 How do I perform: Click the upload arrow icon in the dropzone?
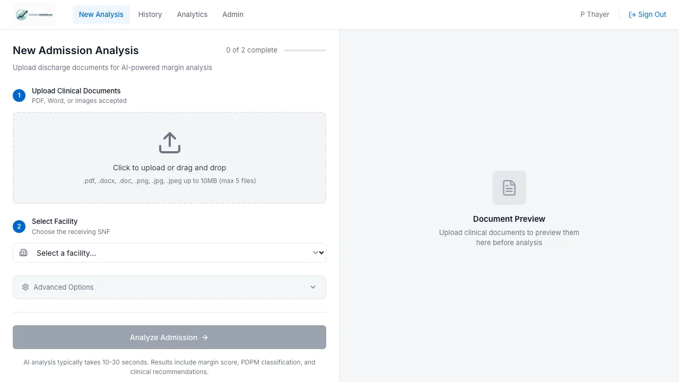169,142
